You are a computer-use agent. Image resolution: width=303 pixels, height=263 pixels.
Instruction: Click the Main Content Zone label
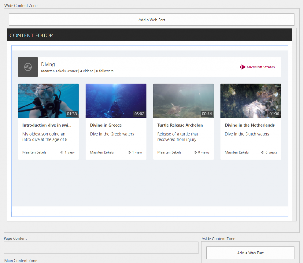(x=21, y=261)
